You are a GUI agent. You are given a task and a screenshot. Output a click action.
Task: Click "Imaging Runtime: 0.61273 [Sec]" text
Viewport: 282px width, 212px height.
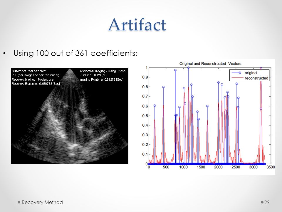(101, 79)
